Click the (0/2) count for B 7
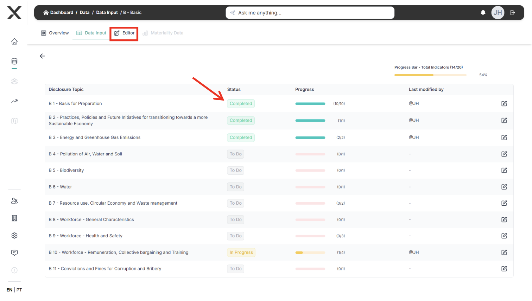This screenshot has height=301, width=532. pos(341,203)
